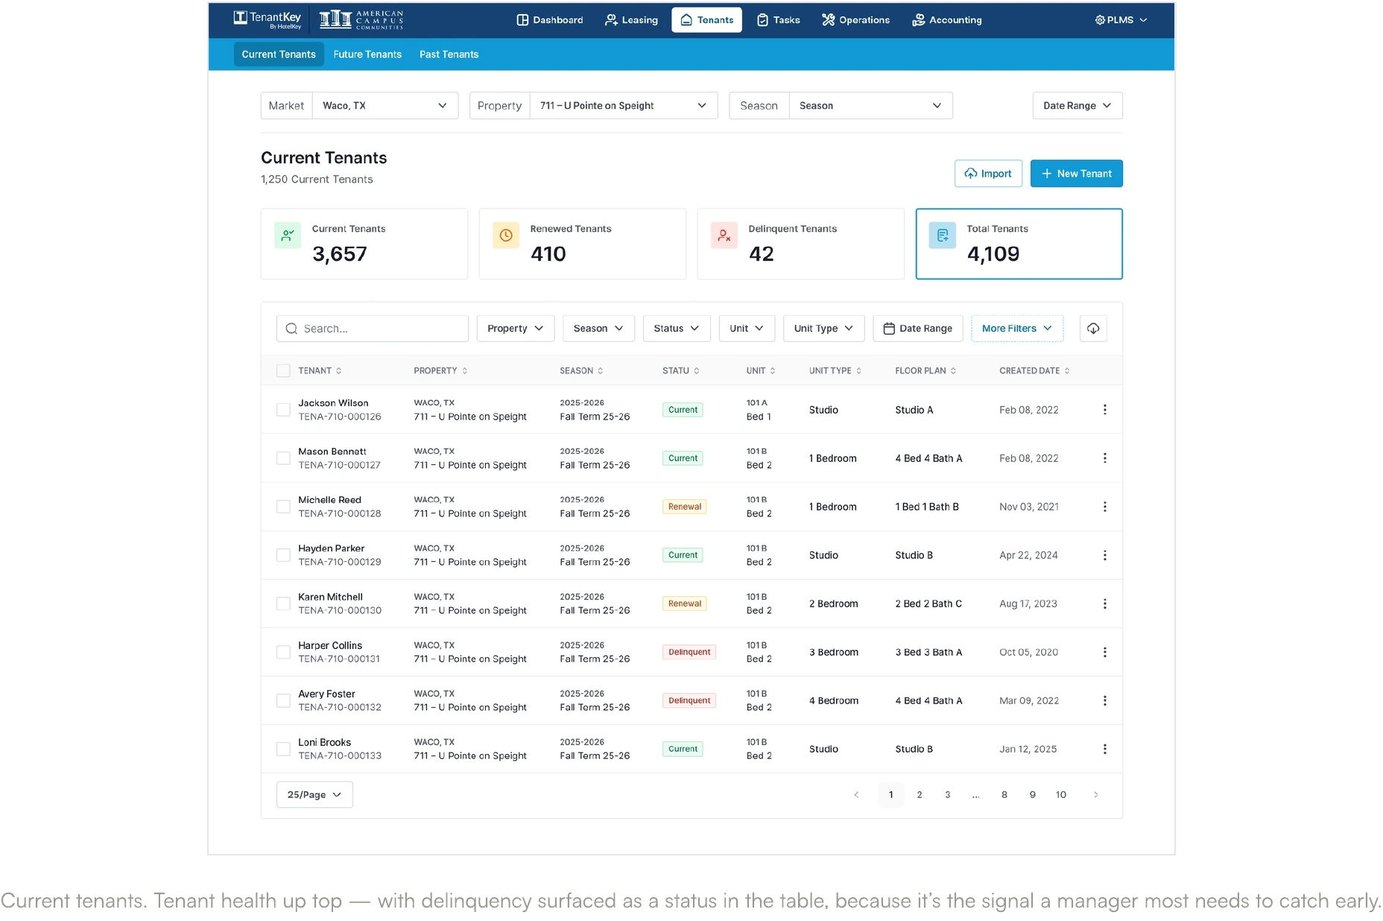Sort by the UNIT column

pyautogui.click(x=761, y=371)
